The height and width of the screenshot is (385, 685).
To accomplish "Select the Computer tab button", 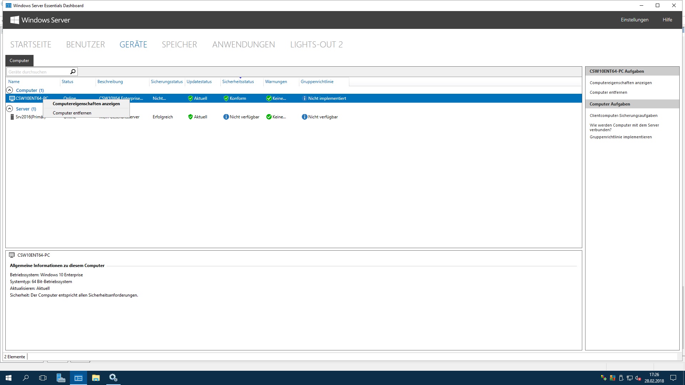I will coord(19,60).
